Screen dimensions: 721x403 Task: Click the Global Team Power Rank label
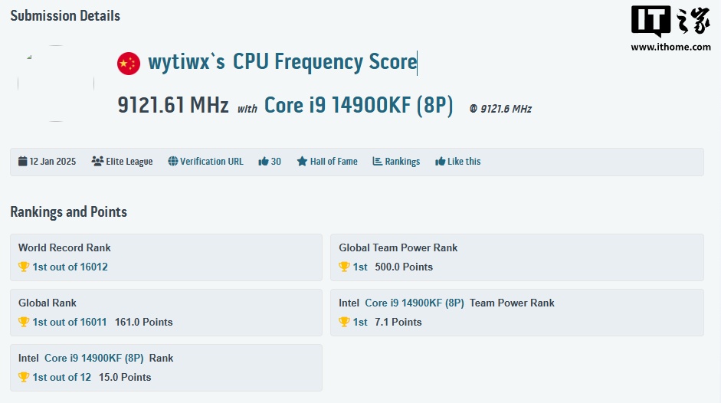pos(398,247)
